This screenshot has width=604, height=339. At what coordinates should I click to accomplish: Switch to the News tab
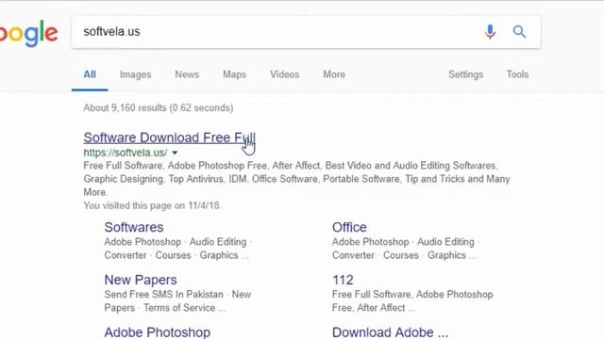[x=187, y=74]
